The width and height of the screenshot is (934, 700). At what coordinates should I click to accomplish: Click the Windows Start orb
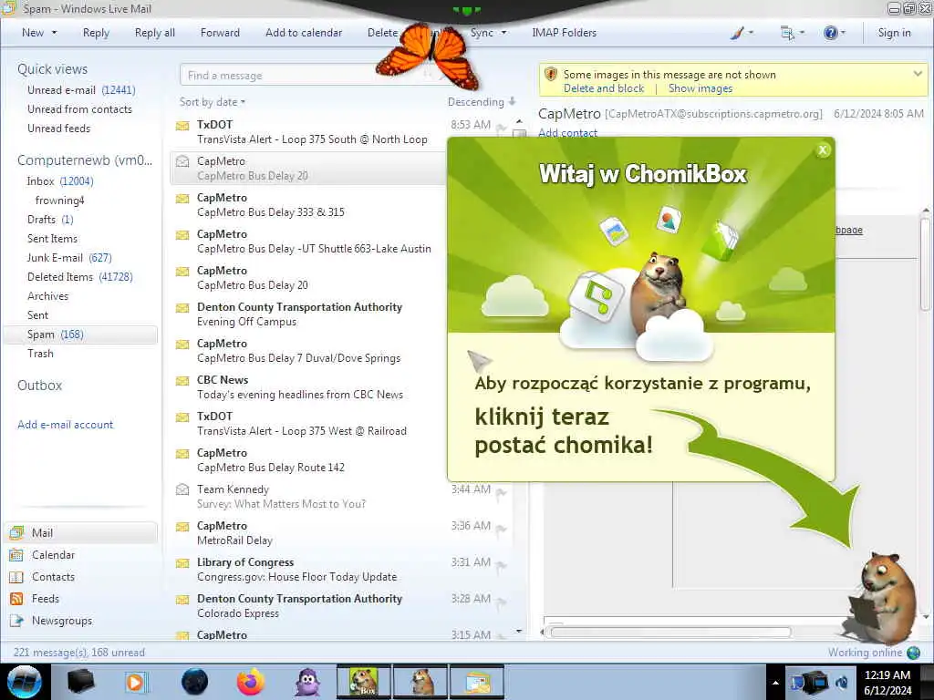[x=24, y=682]
